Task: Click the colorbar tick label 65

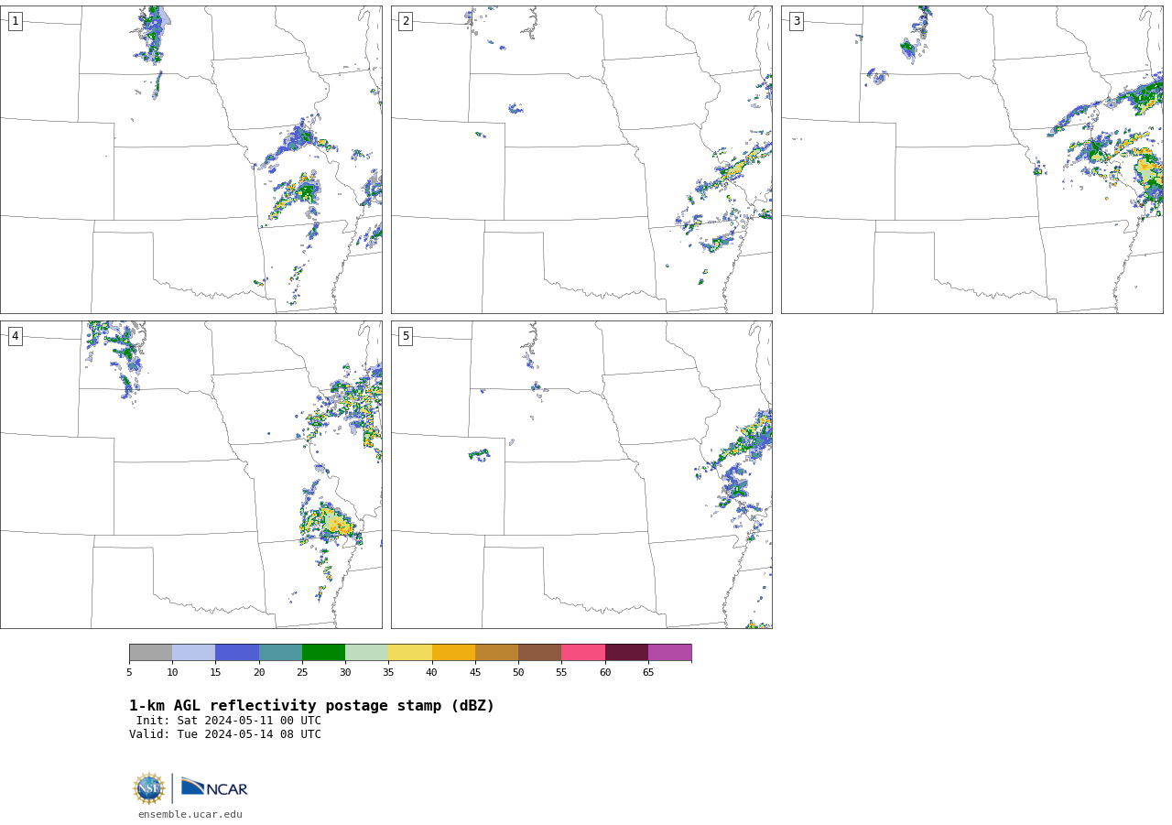Action: click(648, 673)
